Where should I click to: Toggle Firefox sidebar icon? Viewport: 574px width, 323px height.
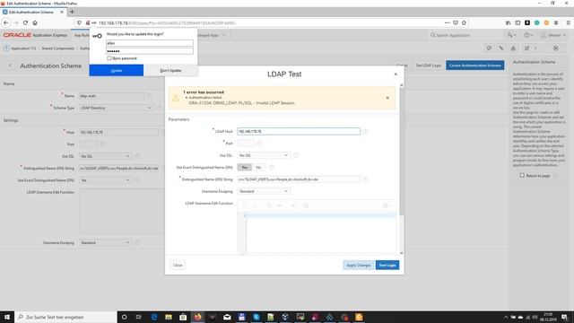(x=517, y=22)
